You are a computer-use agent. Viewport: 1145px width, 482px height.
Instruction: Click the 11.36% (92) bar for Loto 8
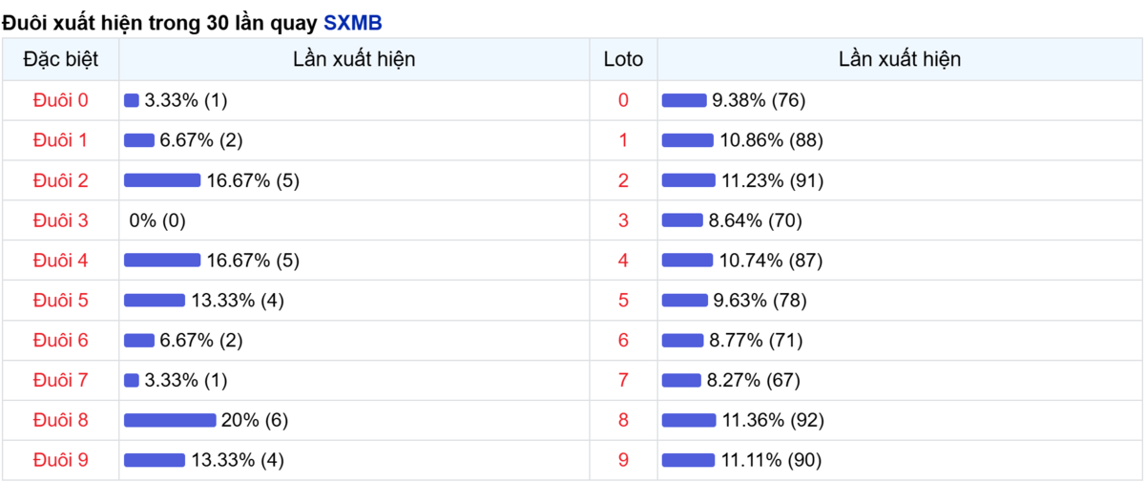(x=689, y=420)
